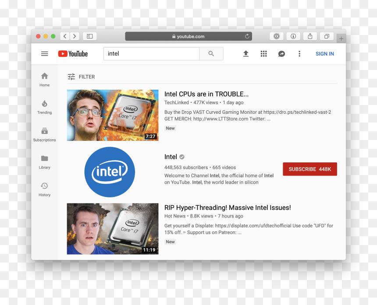Image resolution: width=377 pixels, height=305 pixels.
Task: Open the RIP Hyper-Threading video thumbnail
Action: click(113, 229)
